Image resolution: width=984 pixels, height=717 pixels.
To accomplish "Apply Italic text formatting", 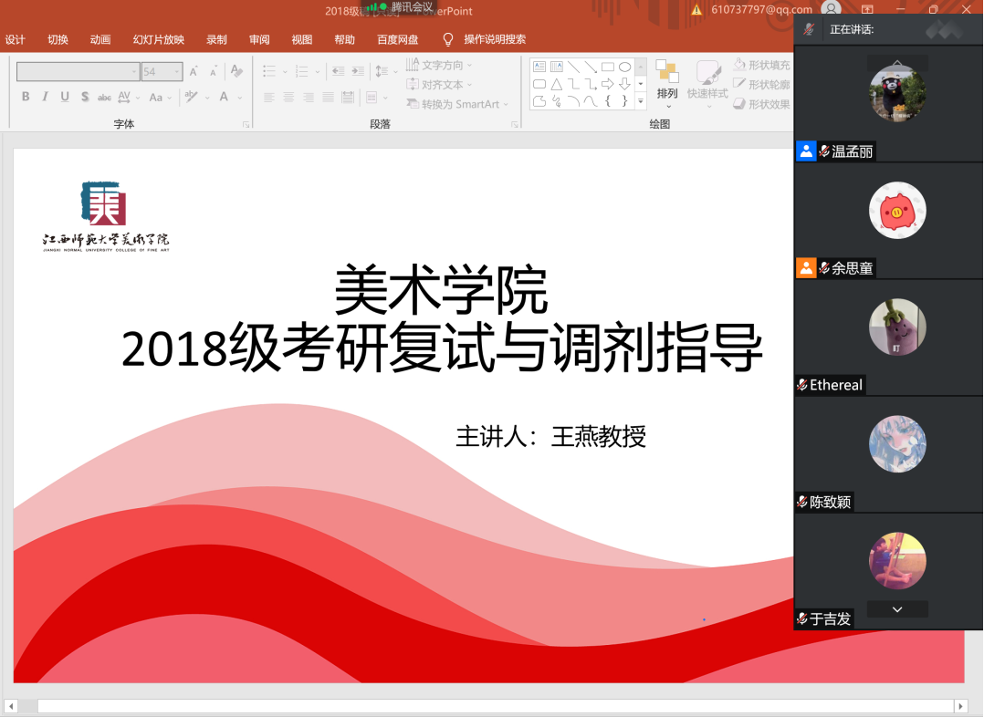I will click(x=45, y=97).
